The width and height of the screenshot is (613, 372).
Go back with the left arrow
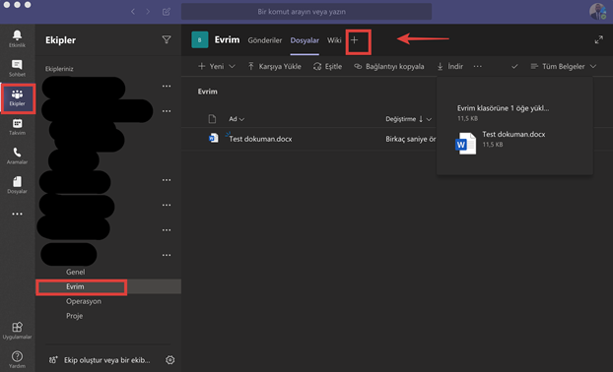point(133,12)
